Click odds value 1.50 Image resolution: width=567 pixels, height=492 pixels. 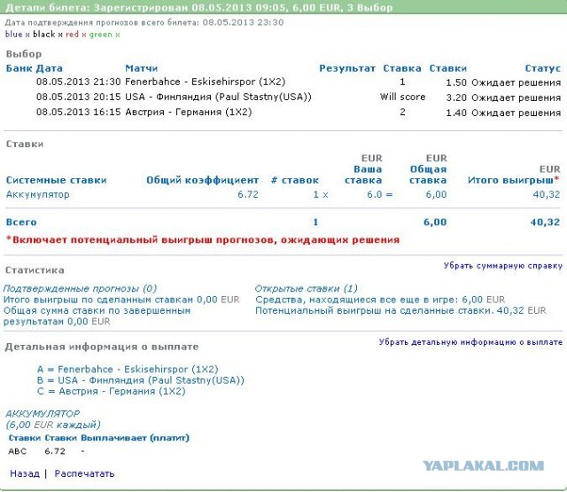tap(456, 82)
